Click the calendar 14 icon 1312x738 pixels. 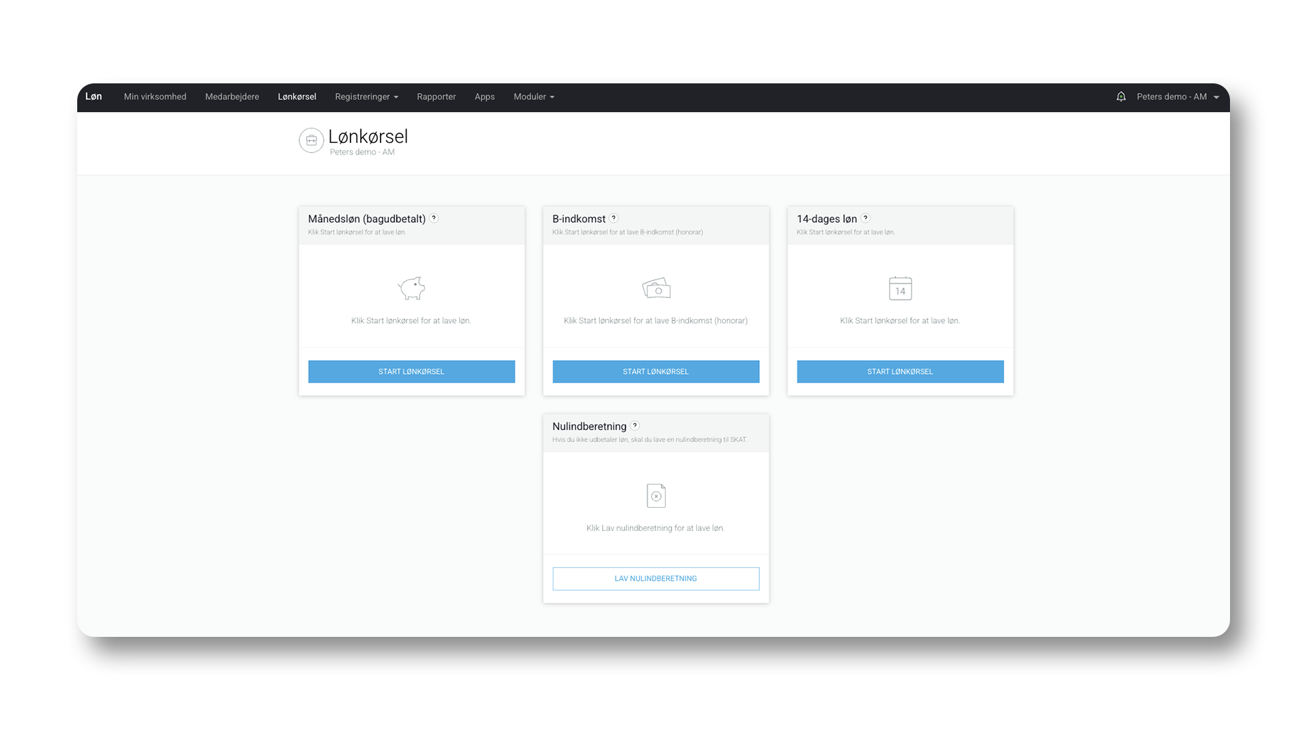900,288
